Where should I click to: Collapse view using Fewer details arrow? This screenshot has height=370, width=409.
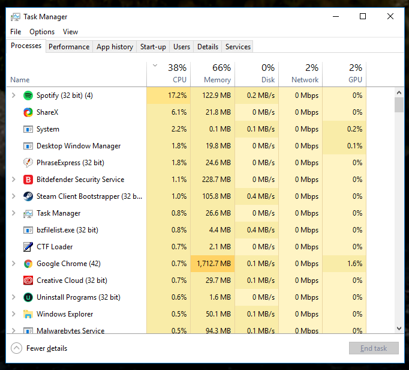[16, 348]
